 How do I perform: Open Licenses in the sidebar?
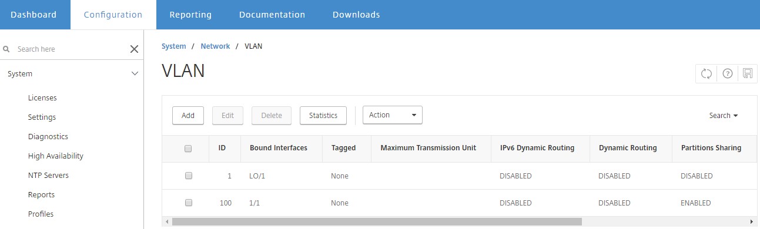coord(42,98)
